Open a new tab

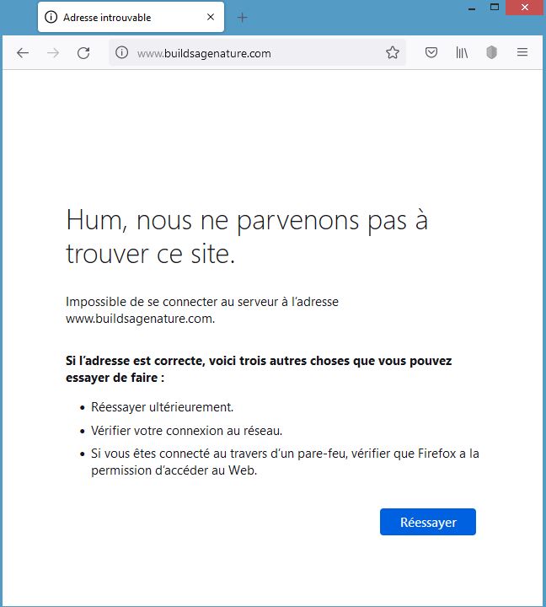243,17
